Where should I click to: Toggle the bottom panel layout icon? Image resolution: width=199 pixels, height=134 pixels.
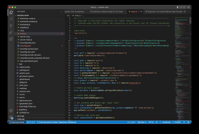click(x=181, y=7)
